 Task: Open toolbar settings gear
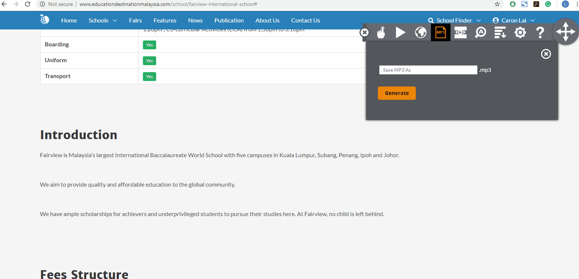coord(520,32)
